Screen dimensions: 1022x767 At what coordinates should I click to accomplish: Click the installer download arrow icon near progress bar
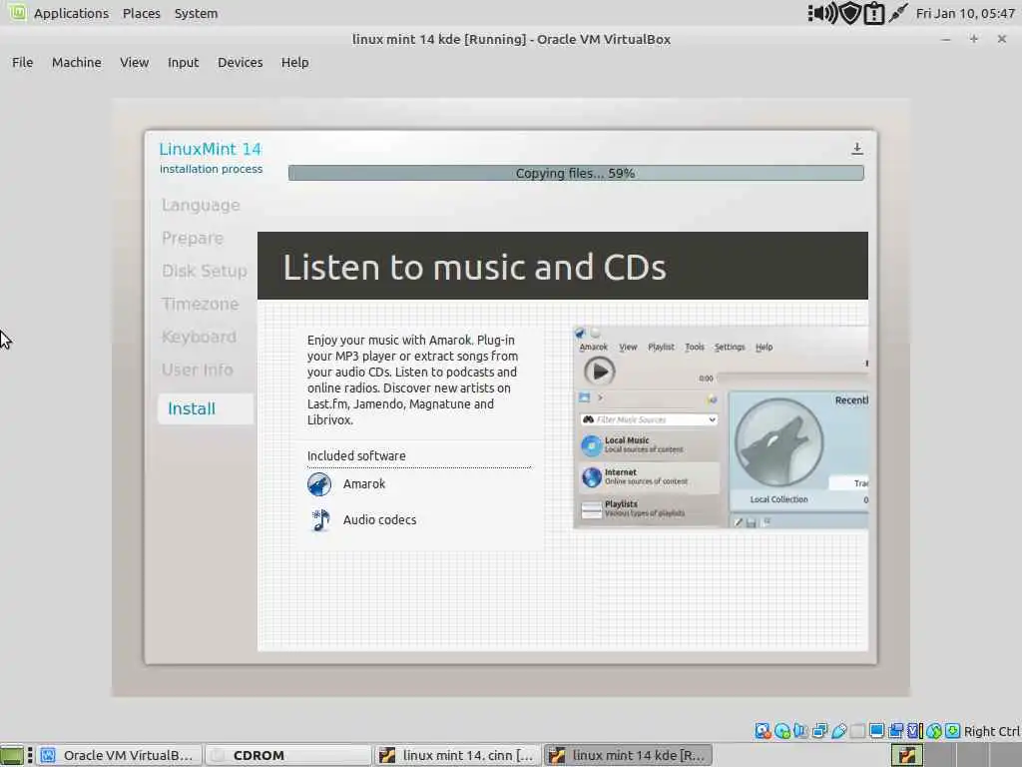(857, 149)
